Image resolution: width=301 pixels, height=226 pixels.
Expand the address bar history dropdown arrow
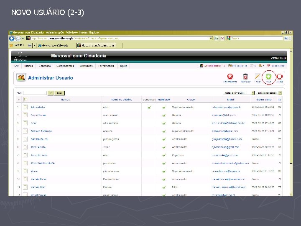coord(211,39)
